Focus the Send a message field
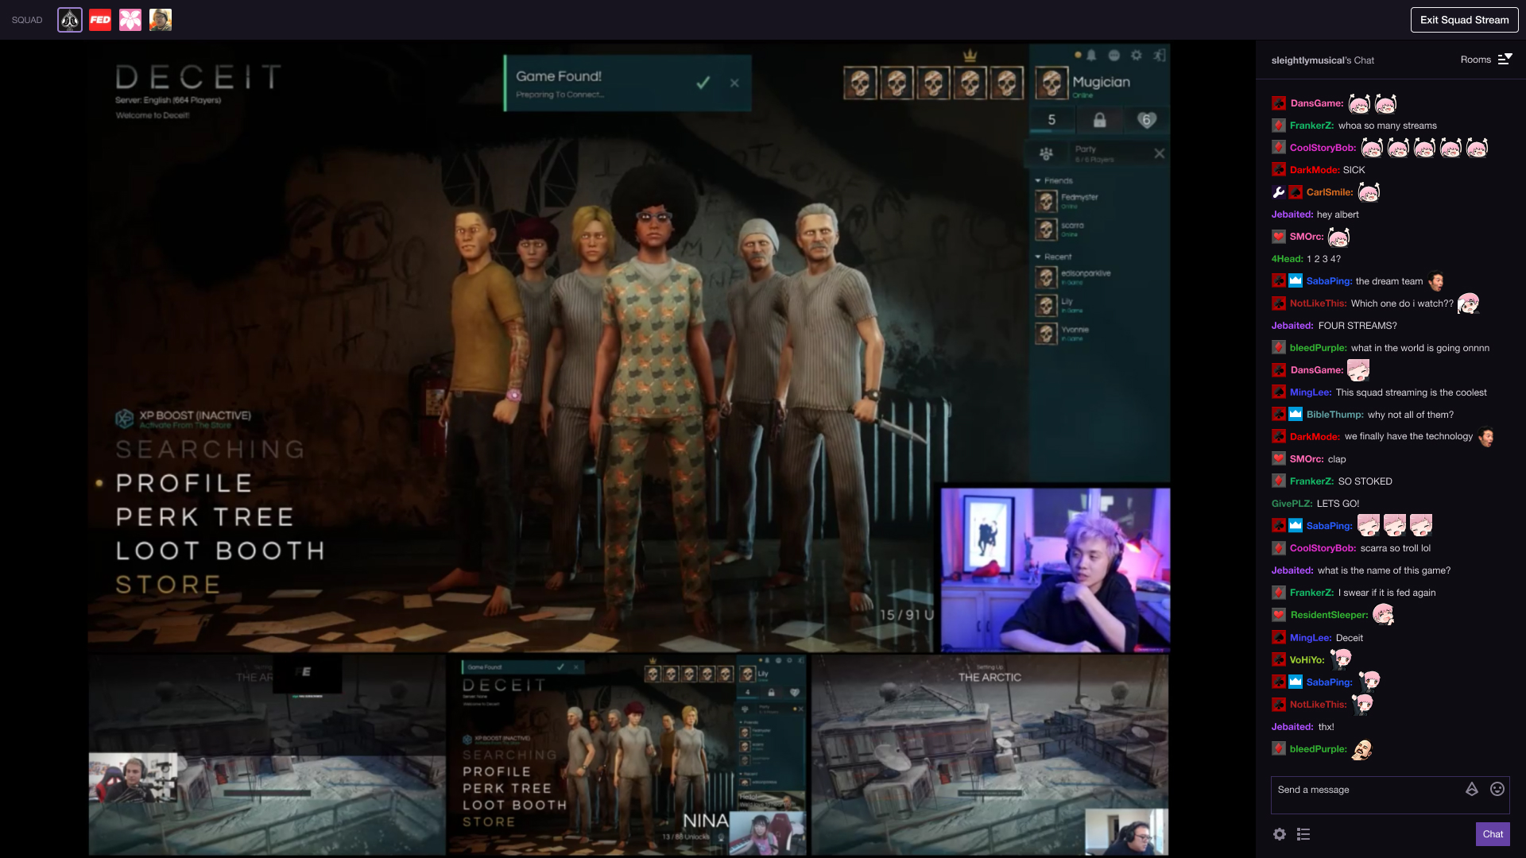 point(1367,794)
